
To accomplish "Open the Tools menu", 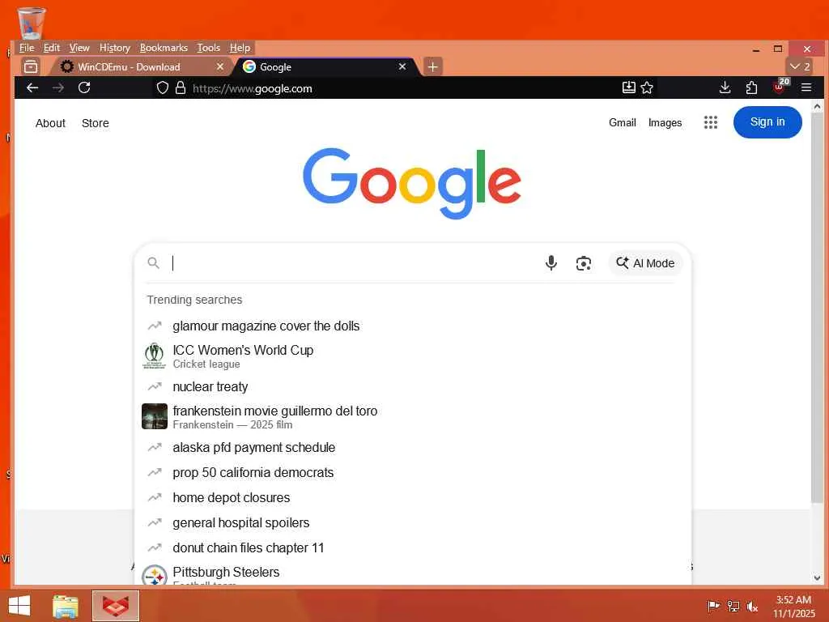I will pos(208,48).
